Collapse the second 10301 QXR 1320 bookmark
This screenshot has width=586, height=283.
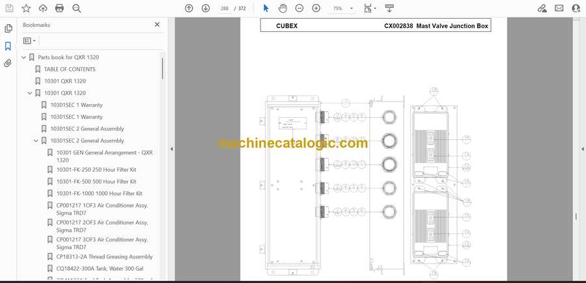[x=30, y=93]
